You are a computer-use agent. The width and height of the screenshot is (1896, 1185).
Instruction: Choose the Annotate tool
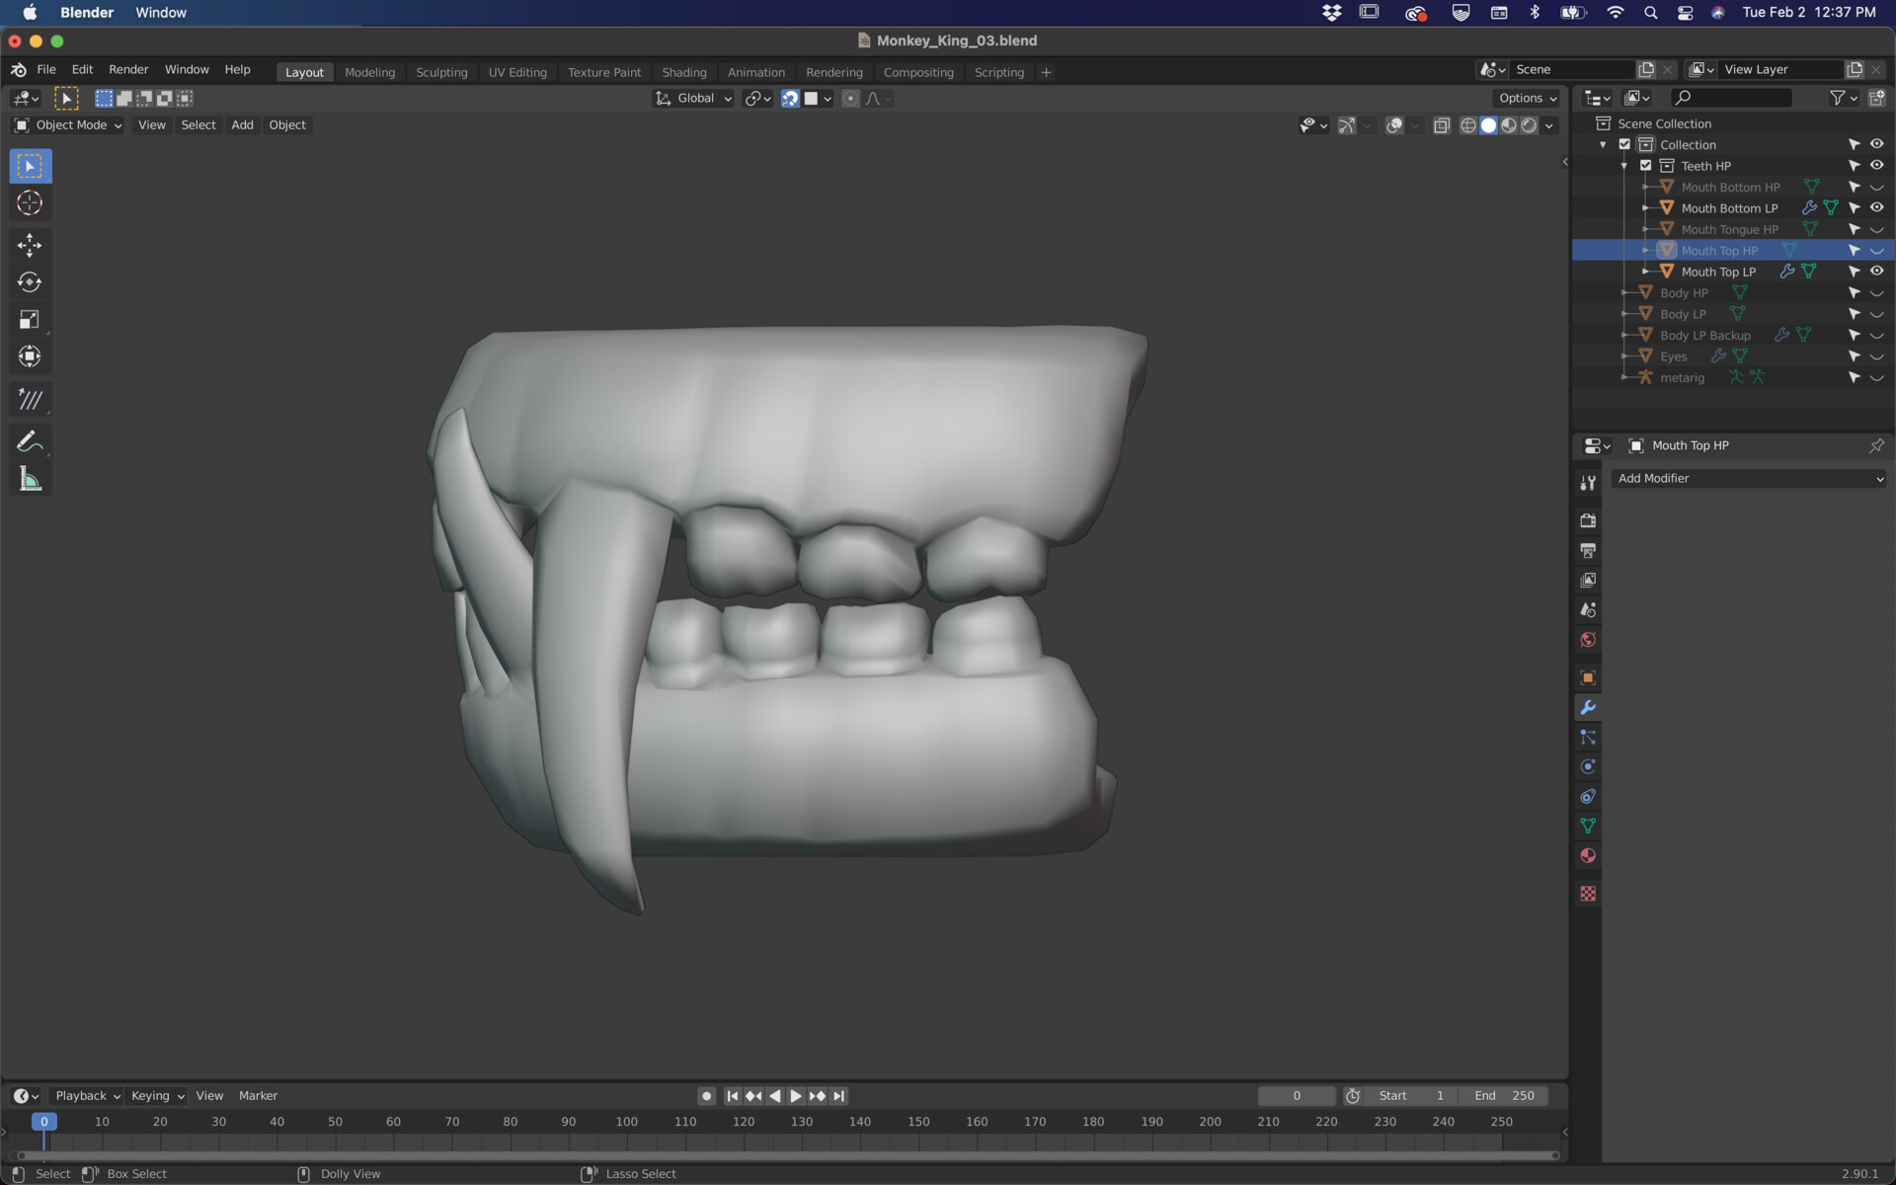coord(30,441)
